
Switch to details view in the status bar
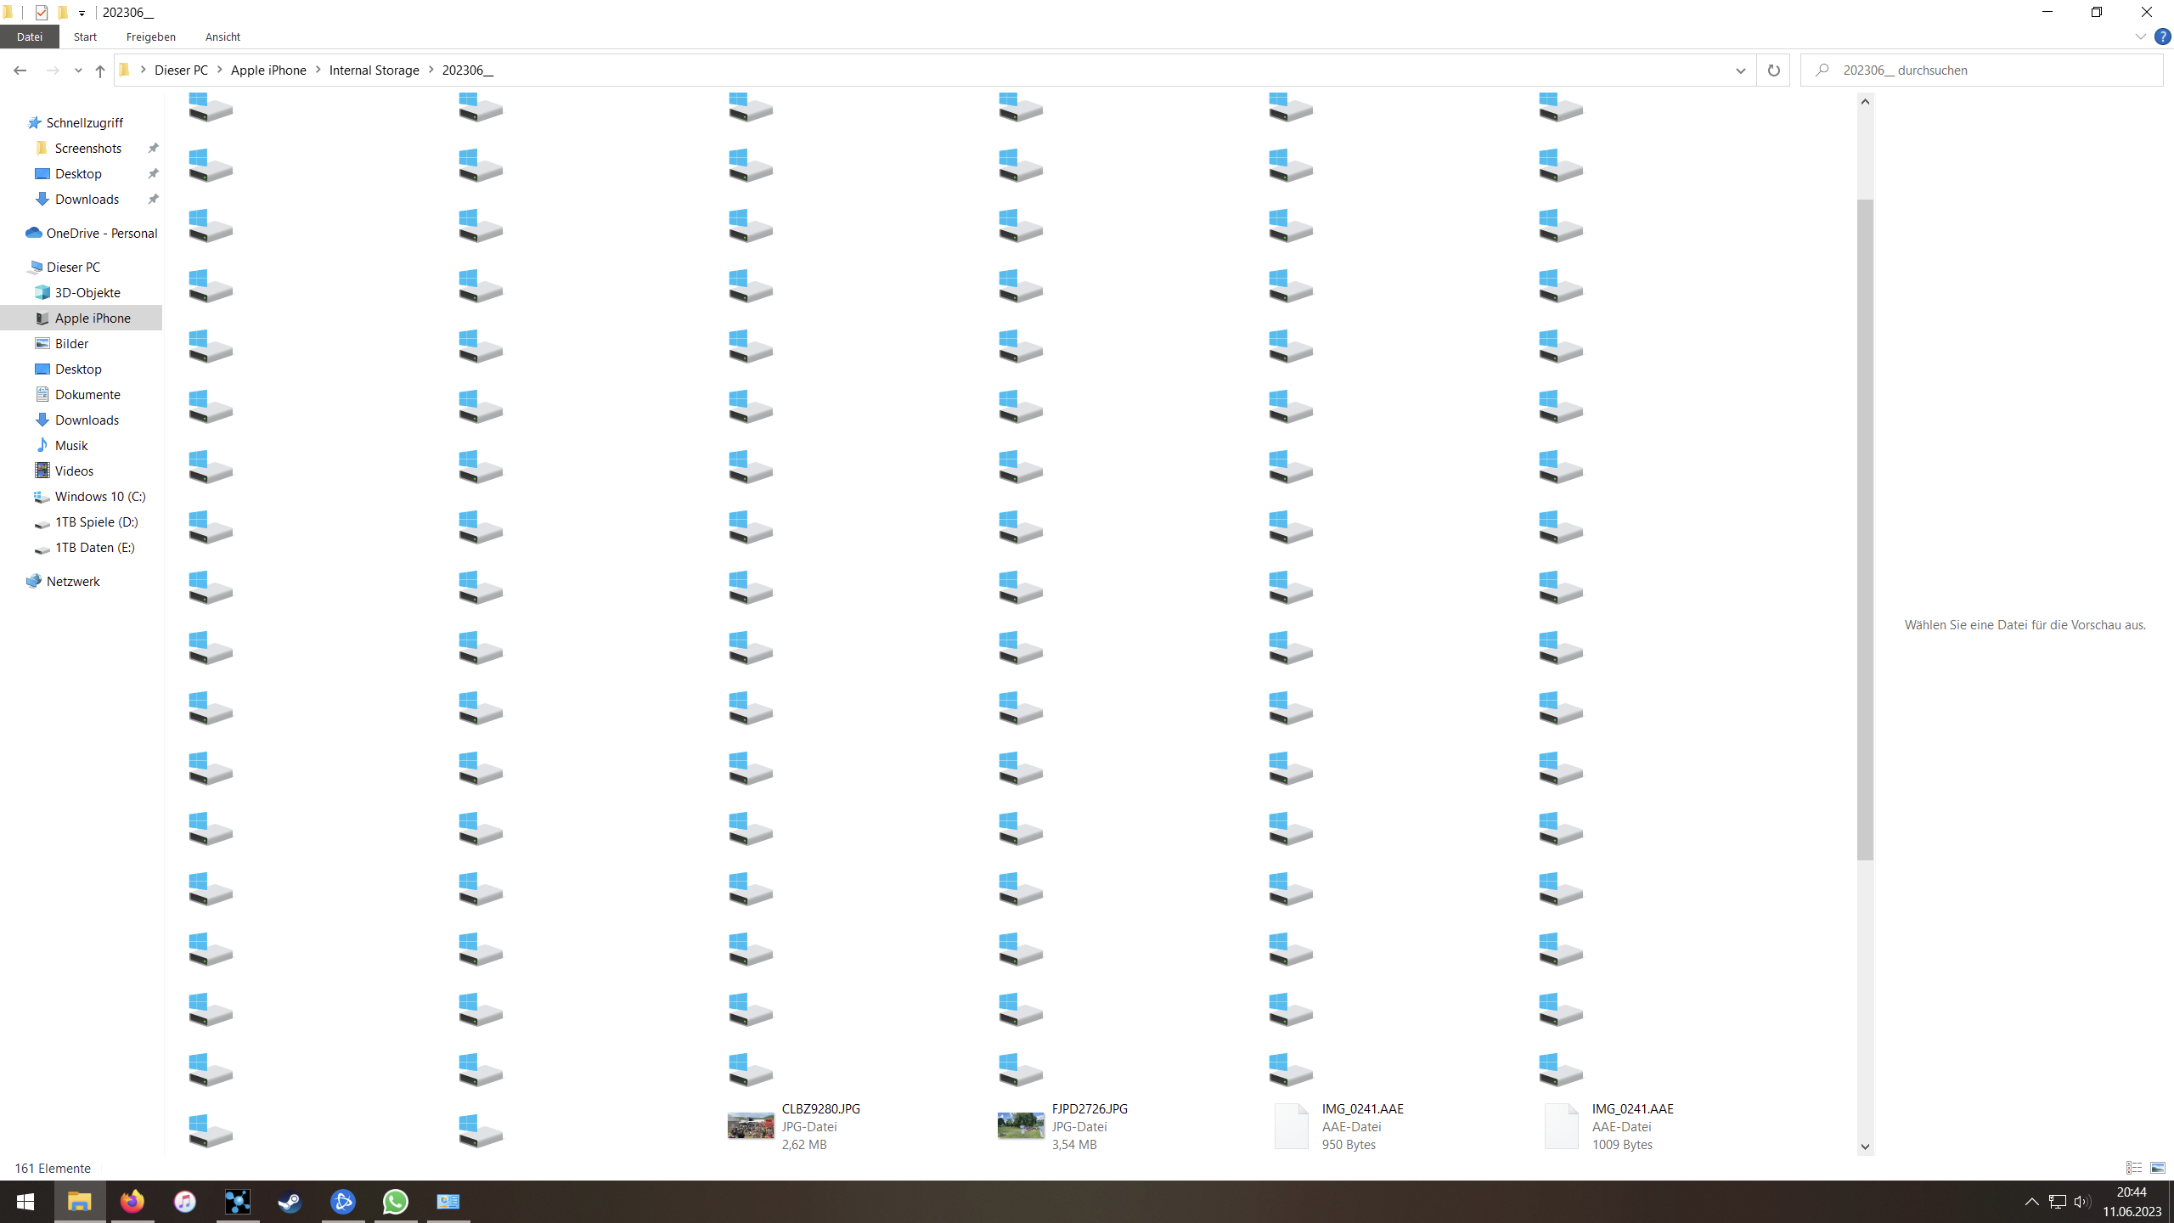pyautogui.click(x=2134, y=1168)
